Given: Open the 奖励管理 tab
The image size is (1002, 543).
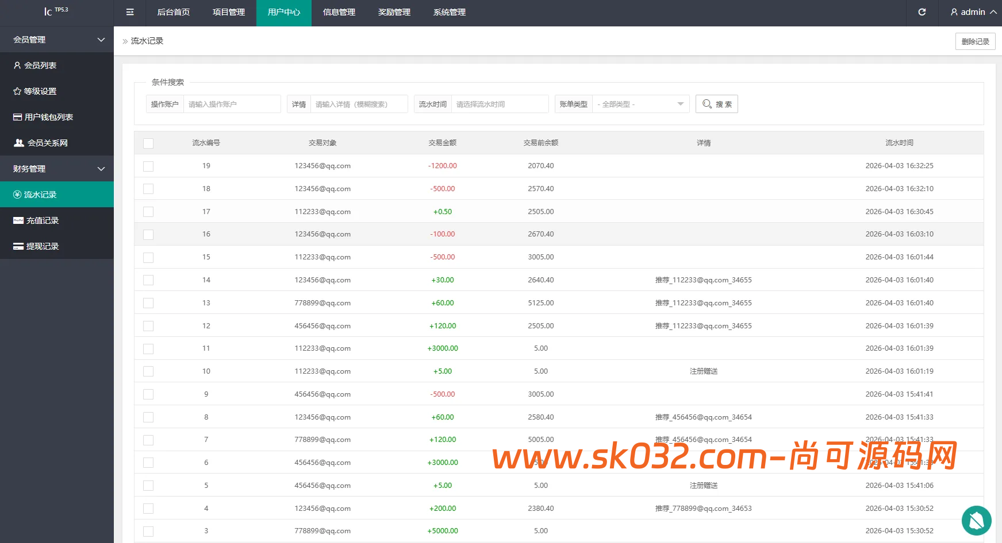Looking at the screenshot, I should pyautogui.click(x=394, y=12).
